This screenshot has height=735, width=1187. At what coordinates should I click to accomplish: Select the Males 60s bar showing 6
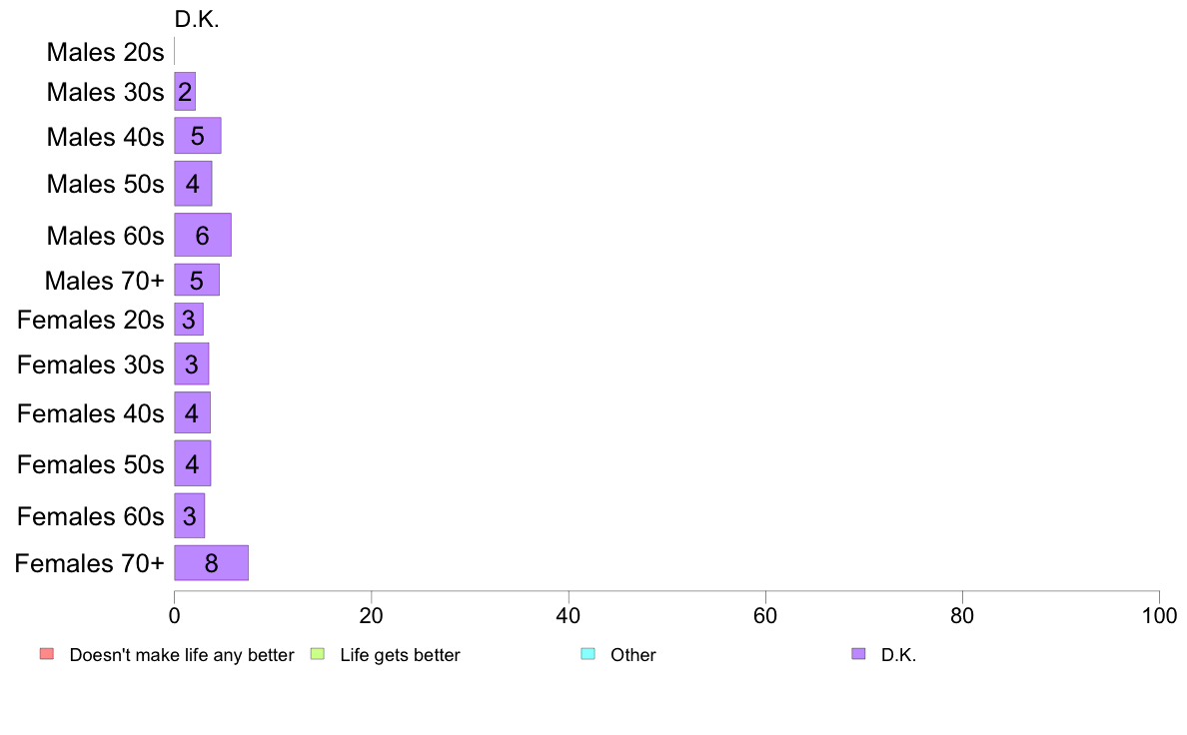pos(203,236)
